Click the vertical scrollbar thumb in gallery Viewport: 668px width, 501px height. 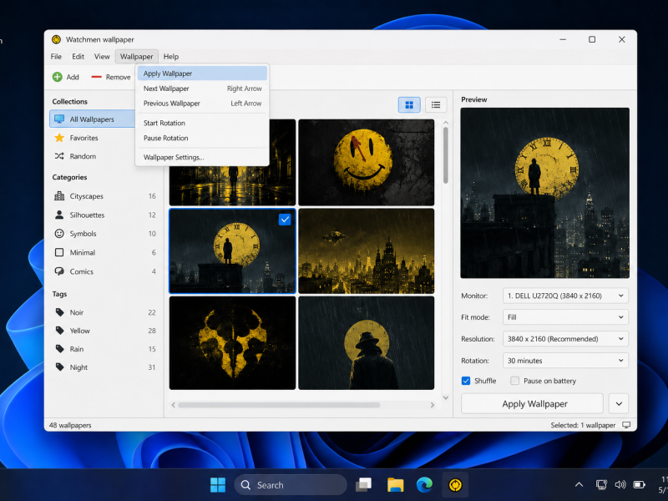446,155
